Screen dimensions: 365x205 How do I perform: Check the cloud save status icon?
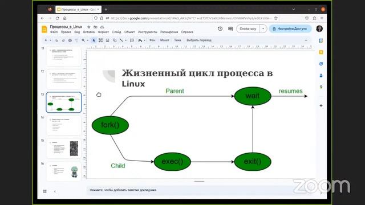click(x=102, y=27)
